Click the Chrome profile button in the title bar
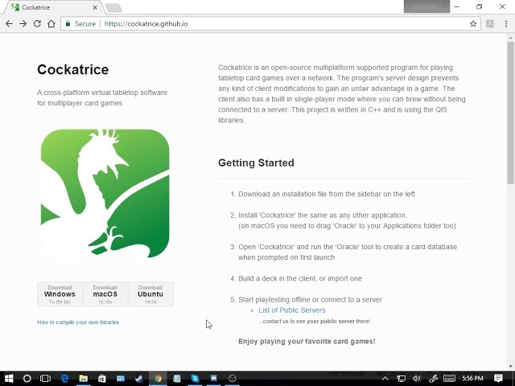Viewport: 515px width, 386px height. (426, 6)
